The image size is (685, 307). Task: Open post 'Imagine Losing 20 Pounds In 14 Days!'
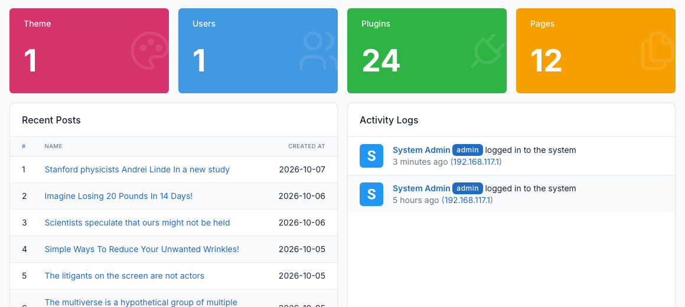(118, 196)
